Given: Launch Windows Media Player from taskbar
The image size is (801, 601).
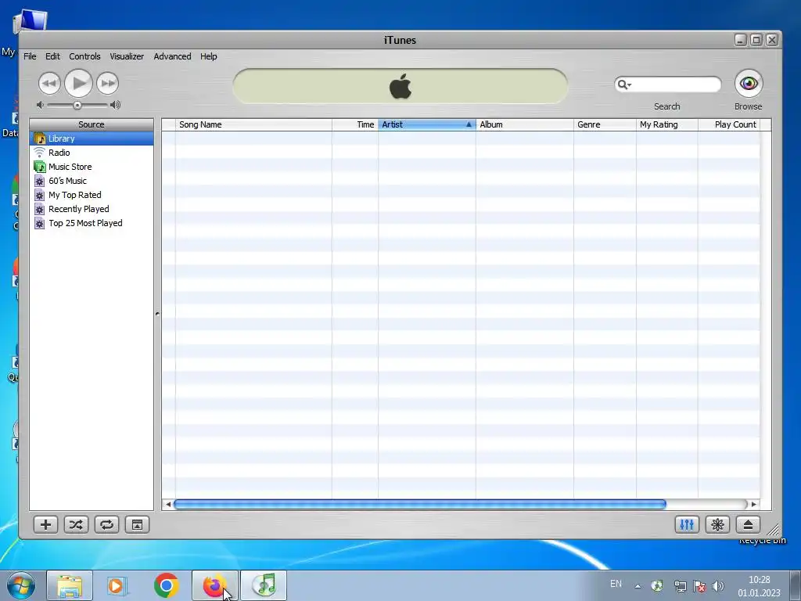Looking at the screenshot, I should tap(117, 585).
